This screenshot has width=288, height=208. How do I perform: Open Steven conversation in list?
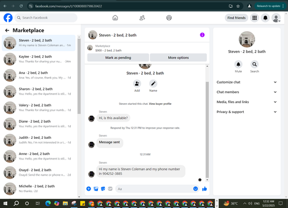[39, 43]
